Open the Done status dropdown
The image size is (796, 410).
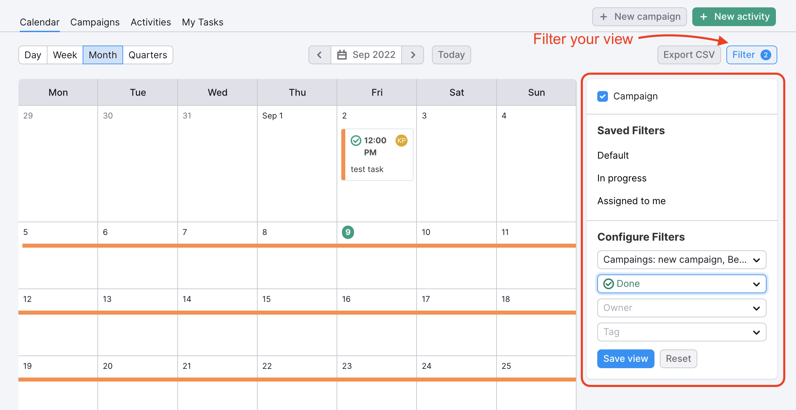pos(682,284)
